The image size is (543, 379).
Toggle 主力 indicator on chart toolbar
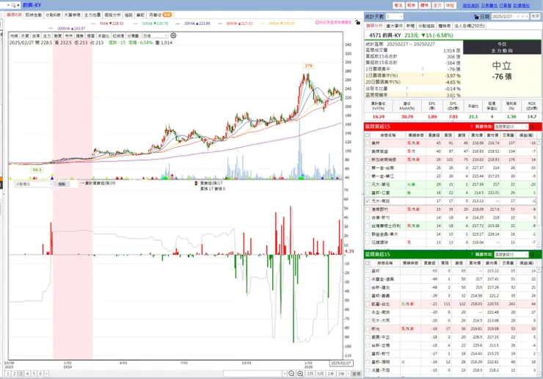[47, 36]
